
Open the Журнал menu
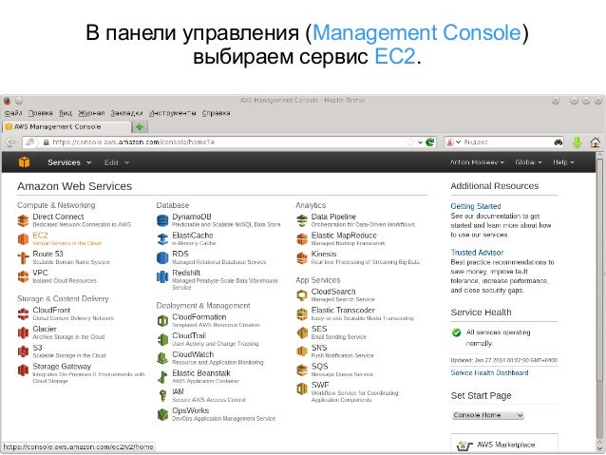(x=91, y=113)
